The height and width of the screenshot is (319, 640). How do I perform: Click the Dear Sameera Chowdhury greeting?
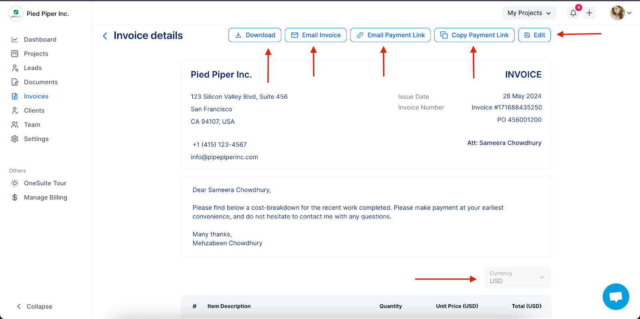[x=232, y=190]
